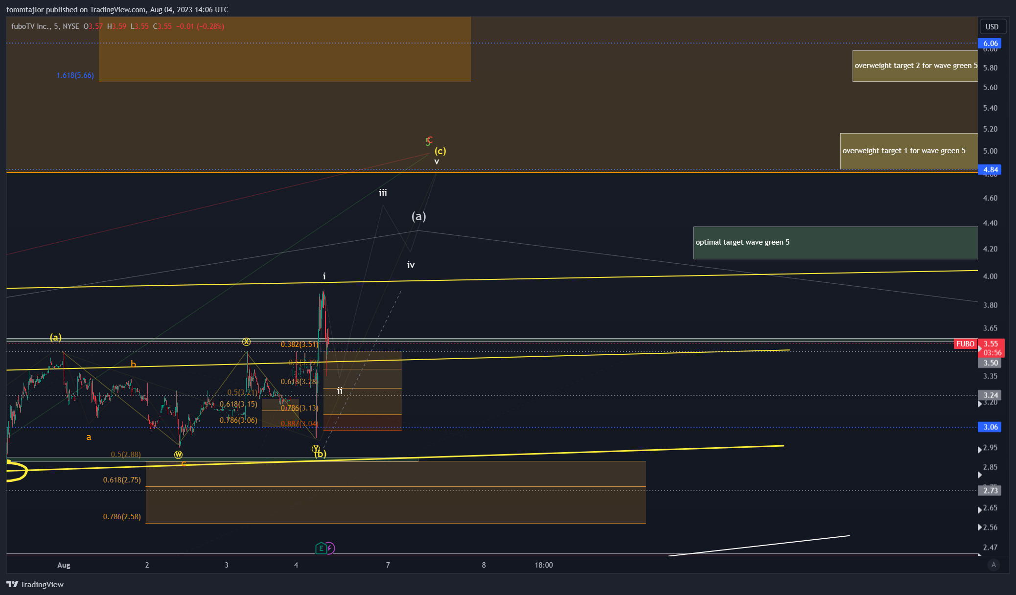Click the 'iii' wave label

(383, 193)
